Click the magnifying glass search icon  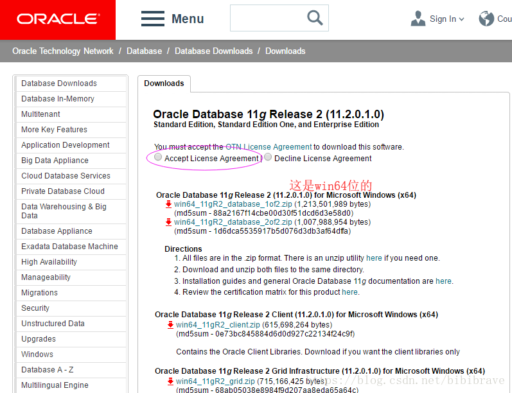point(315,17)
